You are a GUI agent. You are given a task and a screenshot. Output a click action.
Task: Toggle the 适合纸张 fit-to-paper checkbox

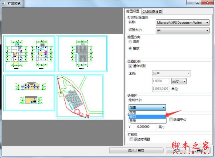(x=130, y=66)
